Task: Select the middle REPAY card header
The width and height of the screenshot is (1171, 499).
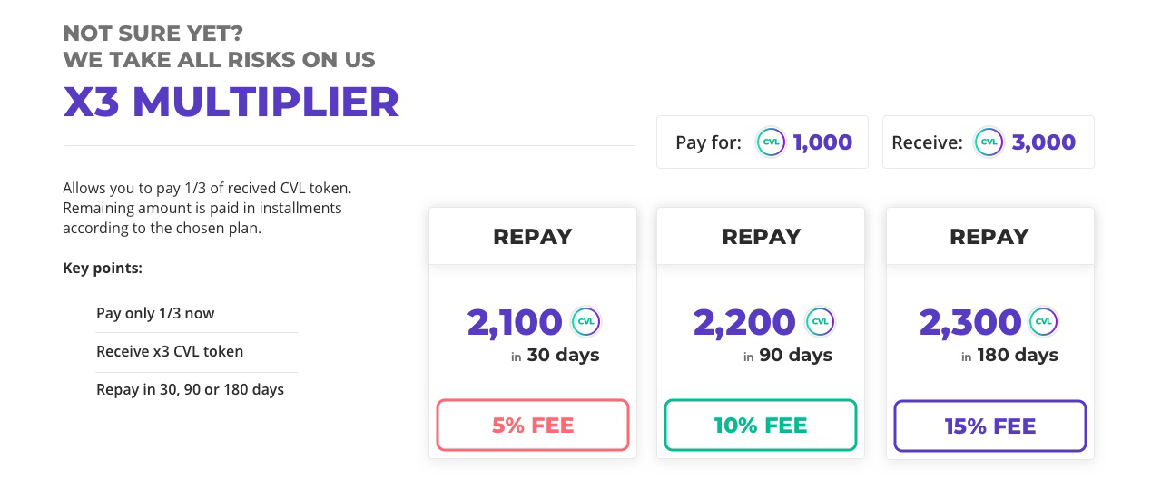Action: pos(761,237)
